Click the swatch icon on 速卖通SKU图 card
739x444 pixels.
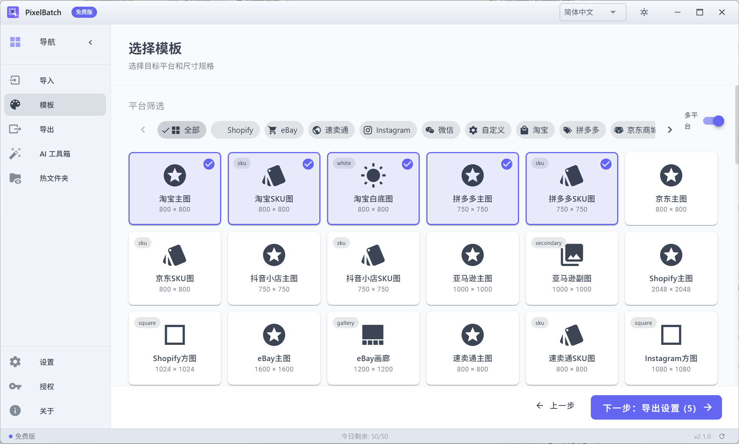pos(572,335)
